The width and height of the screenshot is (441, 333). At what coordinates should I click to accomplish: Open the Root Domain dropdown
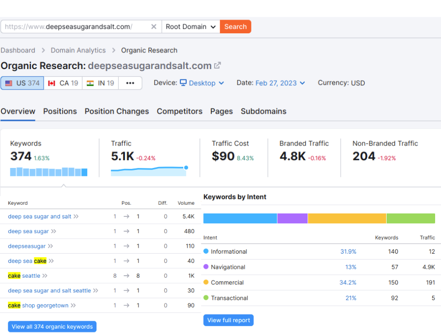click(x=191, y=27)
